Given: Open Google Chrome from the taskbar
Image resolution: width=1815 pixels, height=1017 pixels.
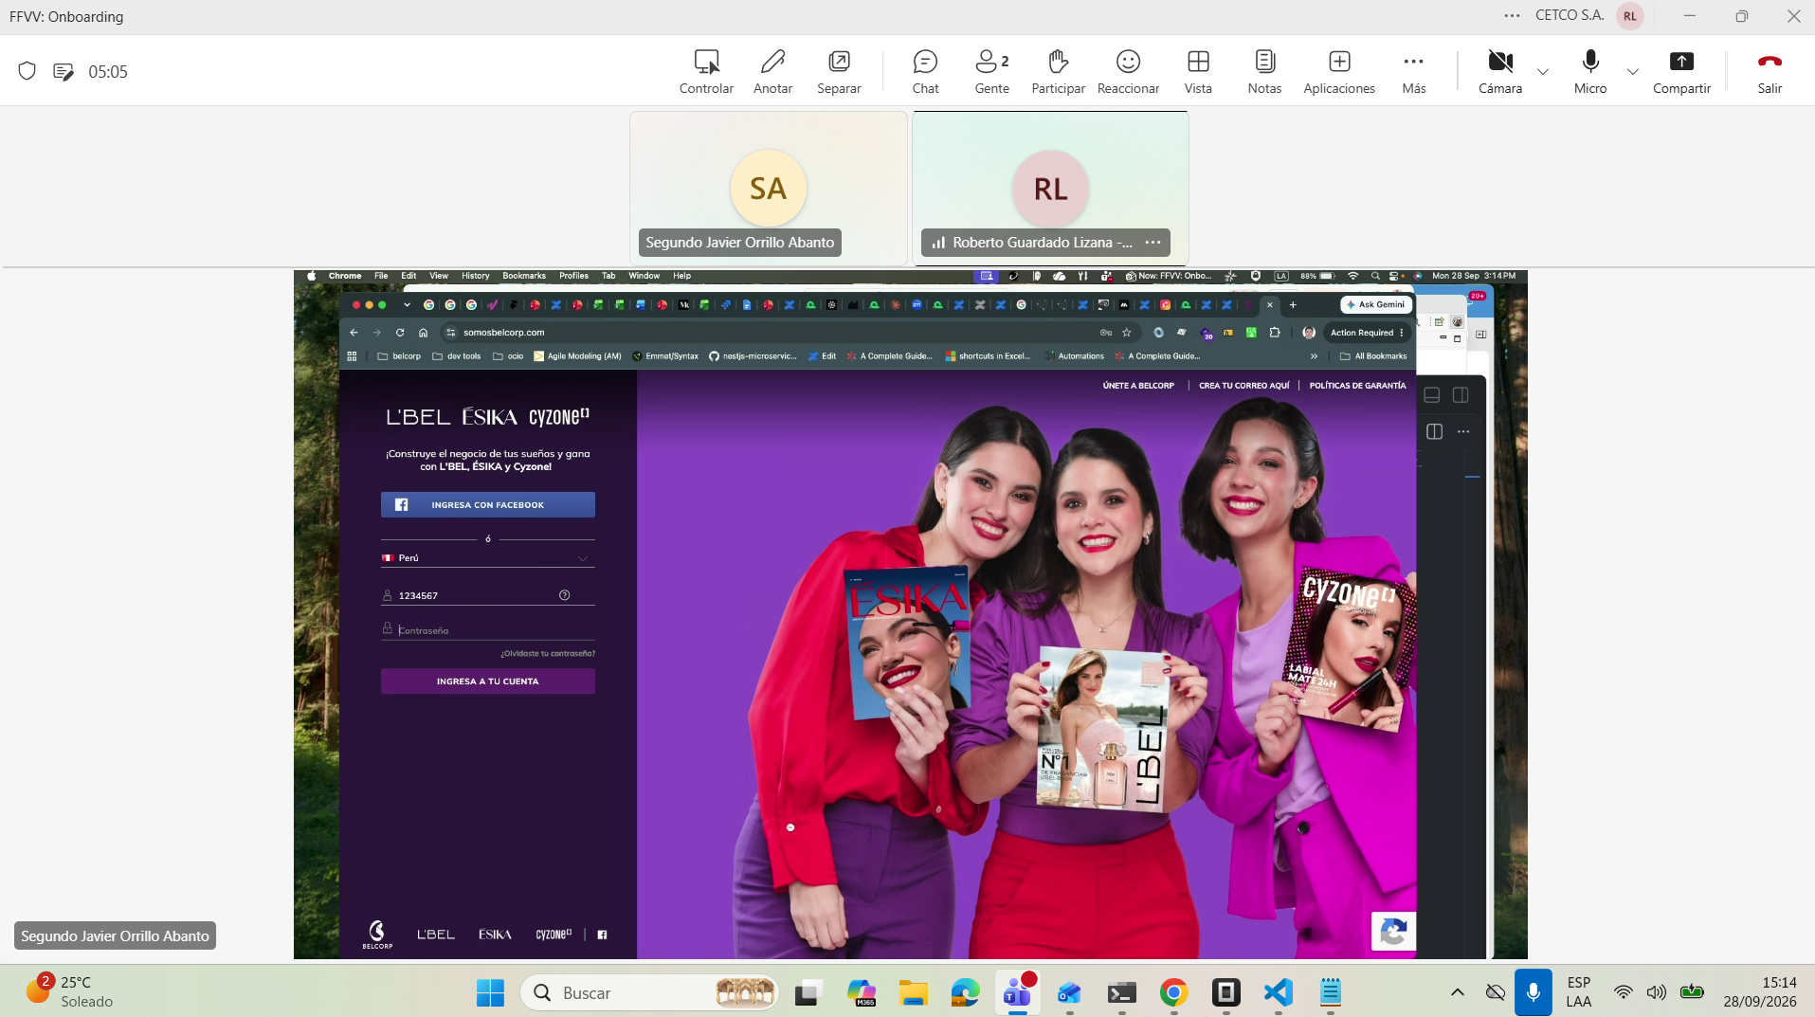Looking at the screenshot, I should tap(1173, 992).
